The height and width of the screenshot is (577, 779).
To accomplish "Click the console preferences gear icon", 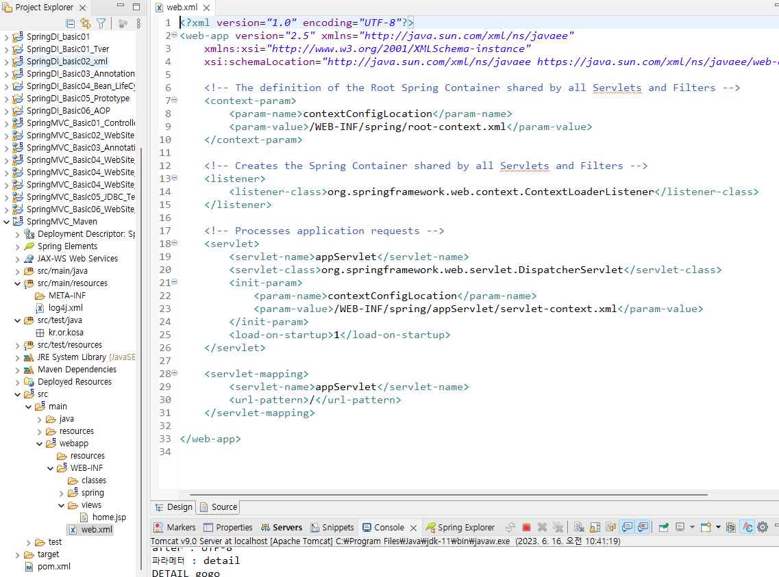I will (763, 528).
